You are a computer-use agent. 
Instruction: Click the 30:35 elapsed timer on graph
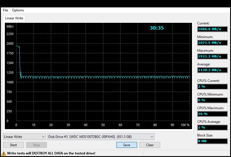coord(157,28)
